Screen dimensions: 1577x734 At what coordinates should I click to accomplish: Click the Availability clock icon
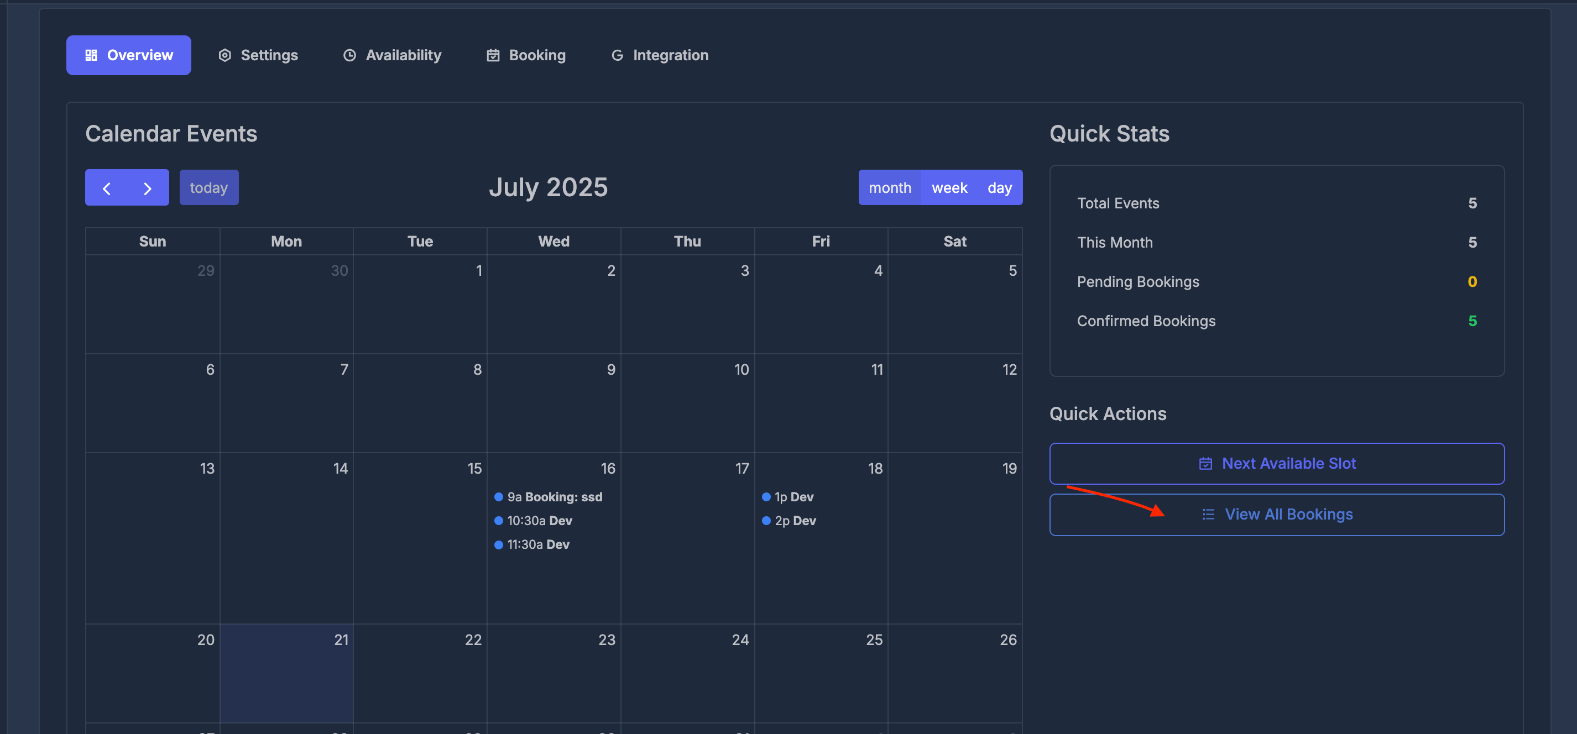coord(349,55)
